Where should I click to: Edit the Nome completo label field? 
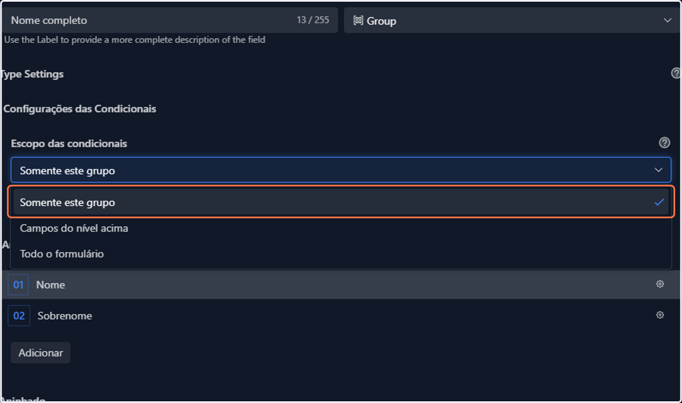point(169,20)
